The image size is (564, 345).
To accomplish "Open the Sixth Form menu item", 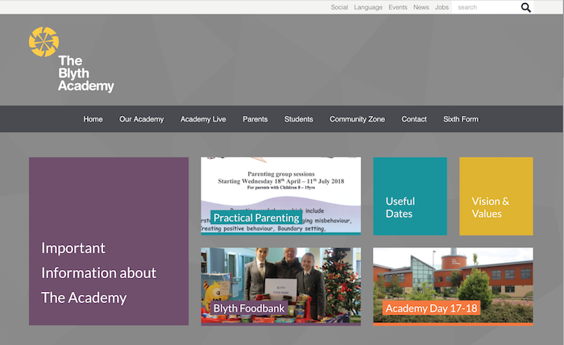I will point(461,119).
